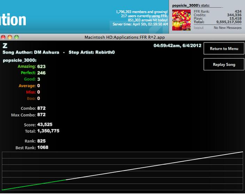245x195 pixels.
Task: Click the Total score 1,350,775
Action: coord(48,131)
